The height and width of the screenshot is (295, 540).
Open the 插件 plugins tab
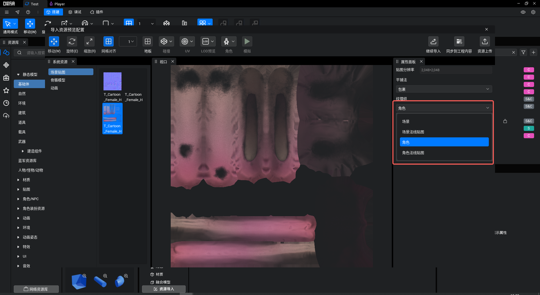coord(96,12)
